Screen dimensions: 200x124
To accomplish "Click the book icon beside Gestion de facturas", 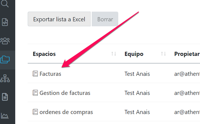I will tap(35, 93).
